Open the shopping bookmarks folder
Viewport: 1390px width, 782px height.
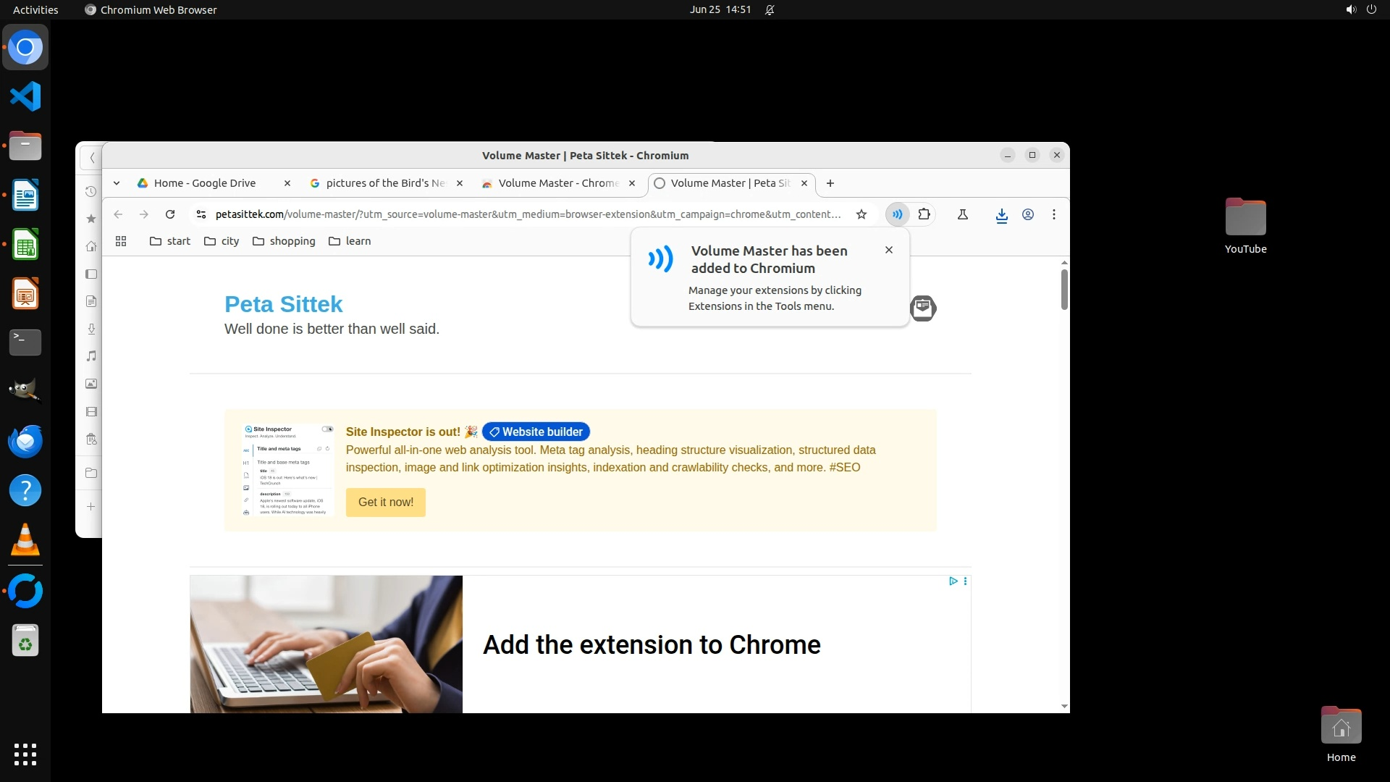(x=284, y=241)
